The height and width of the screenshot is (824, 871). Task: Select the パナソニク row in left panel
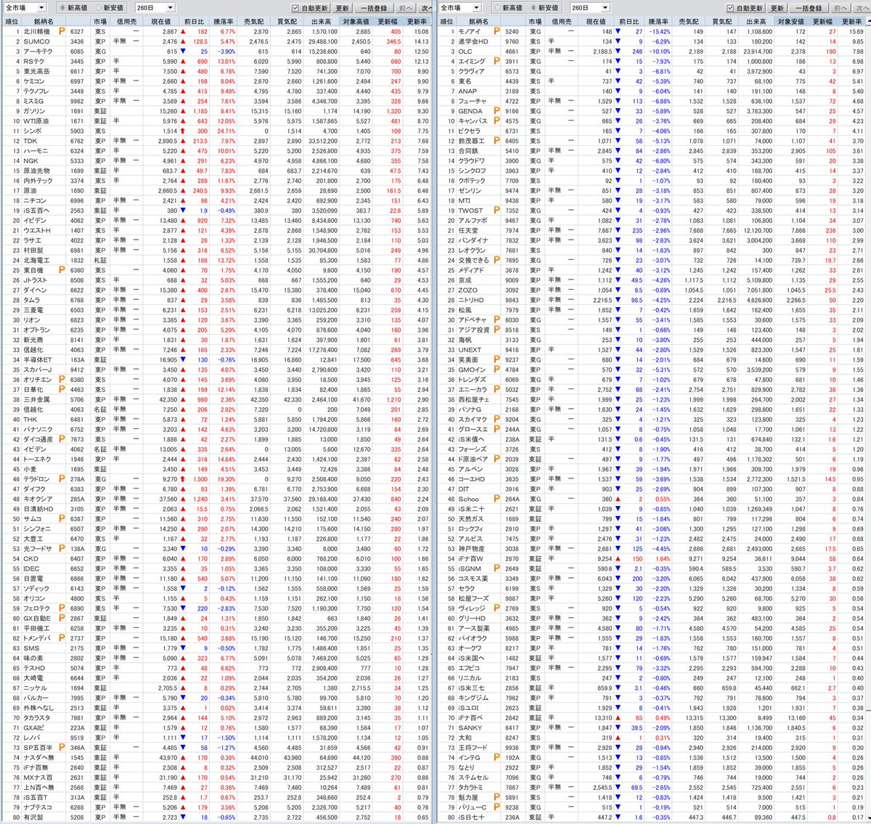click(x=216, y=429)
